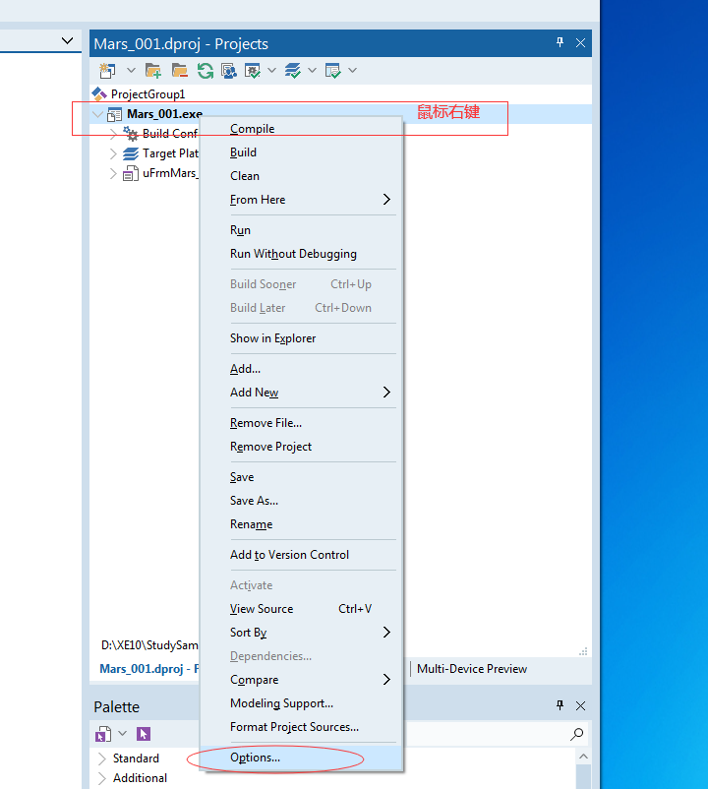
Task: Click the uFrmMars form file icon
Action: (131, 173)
